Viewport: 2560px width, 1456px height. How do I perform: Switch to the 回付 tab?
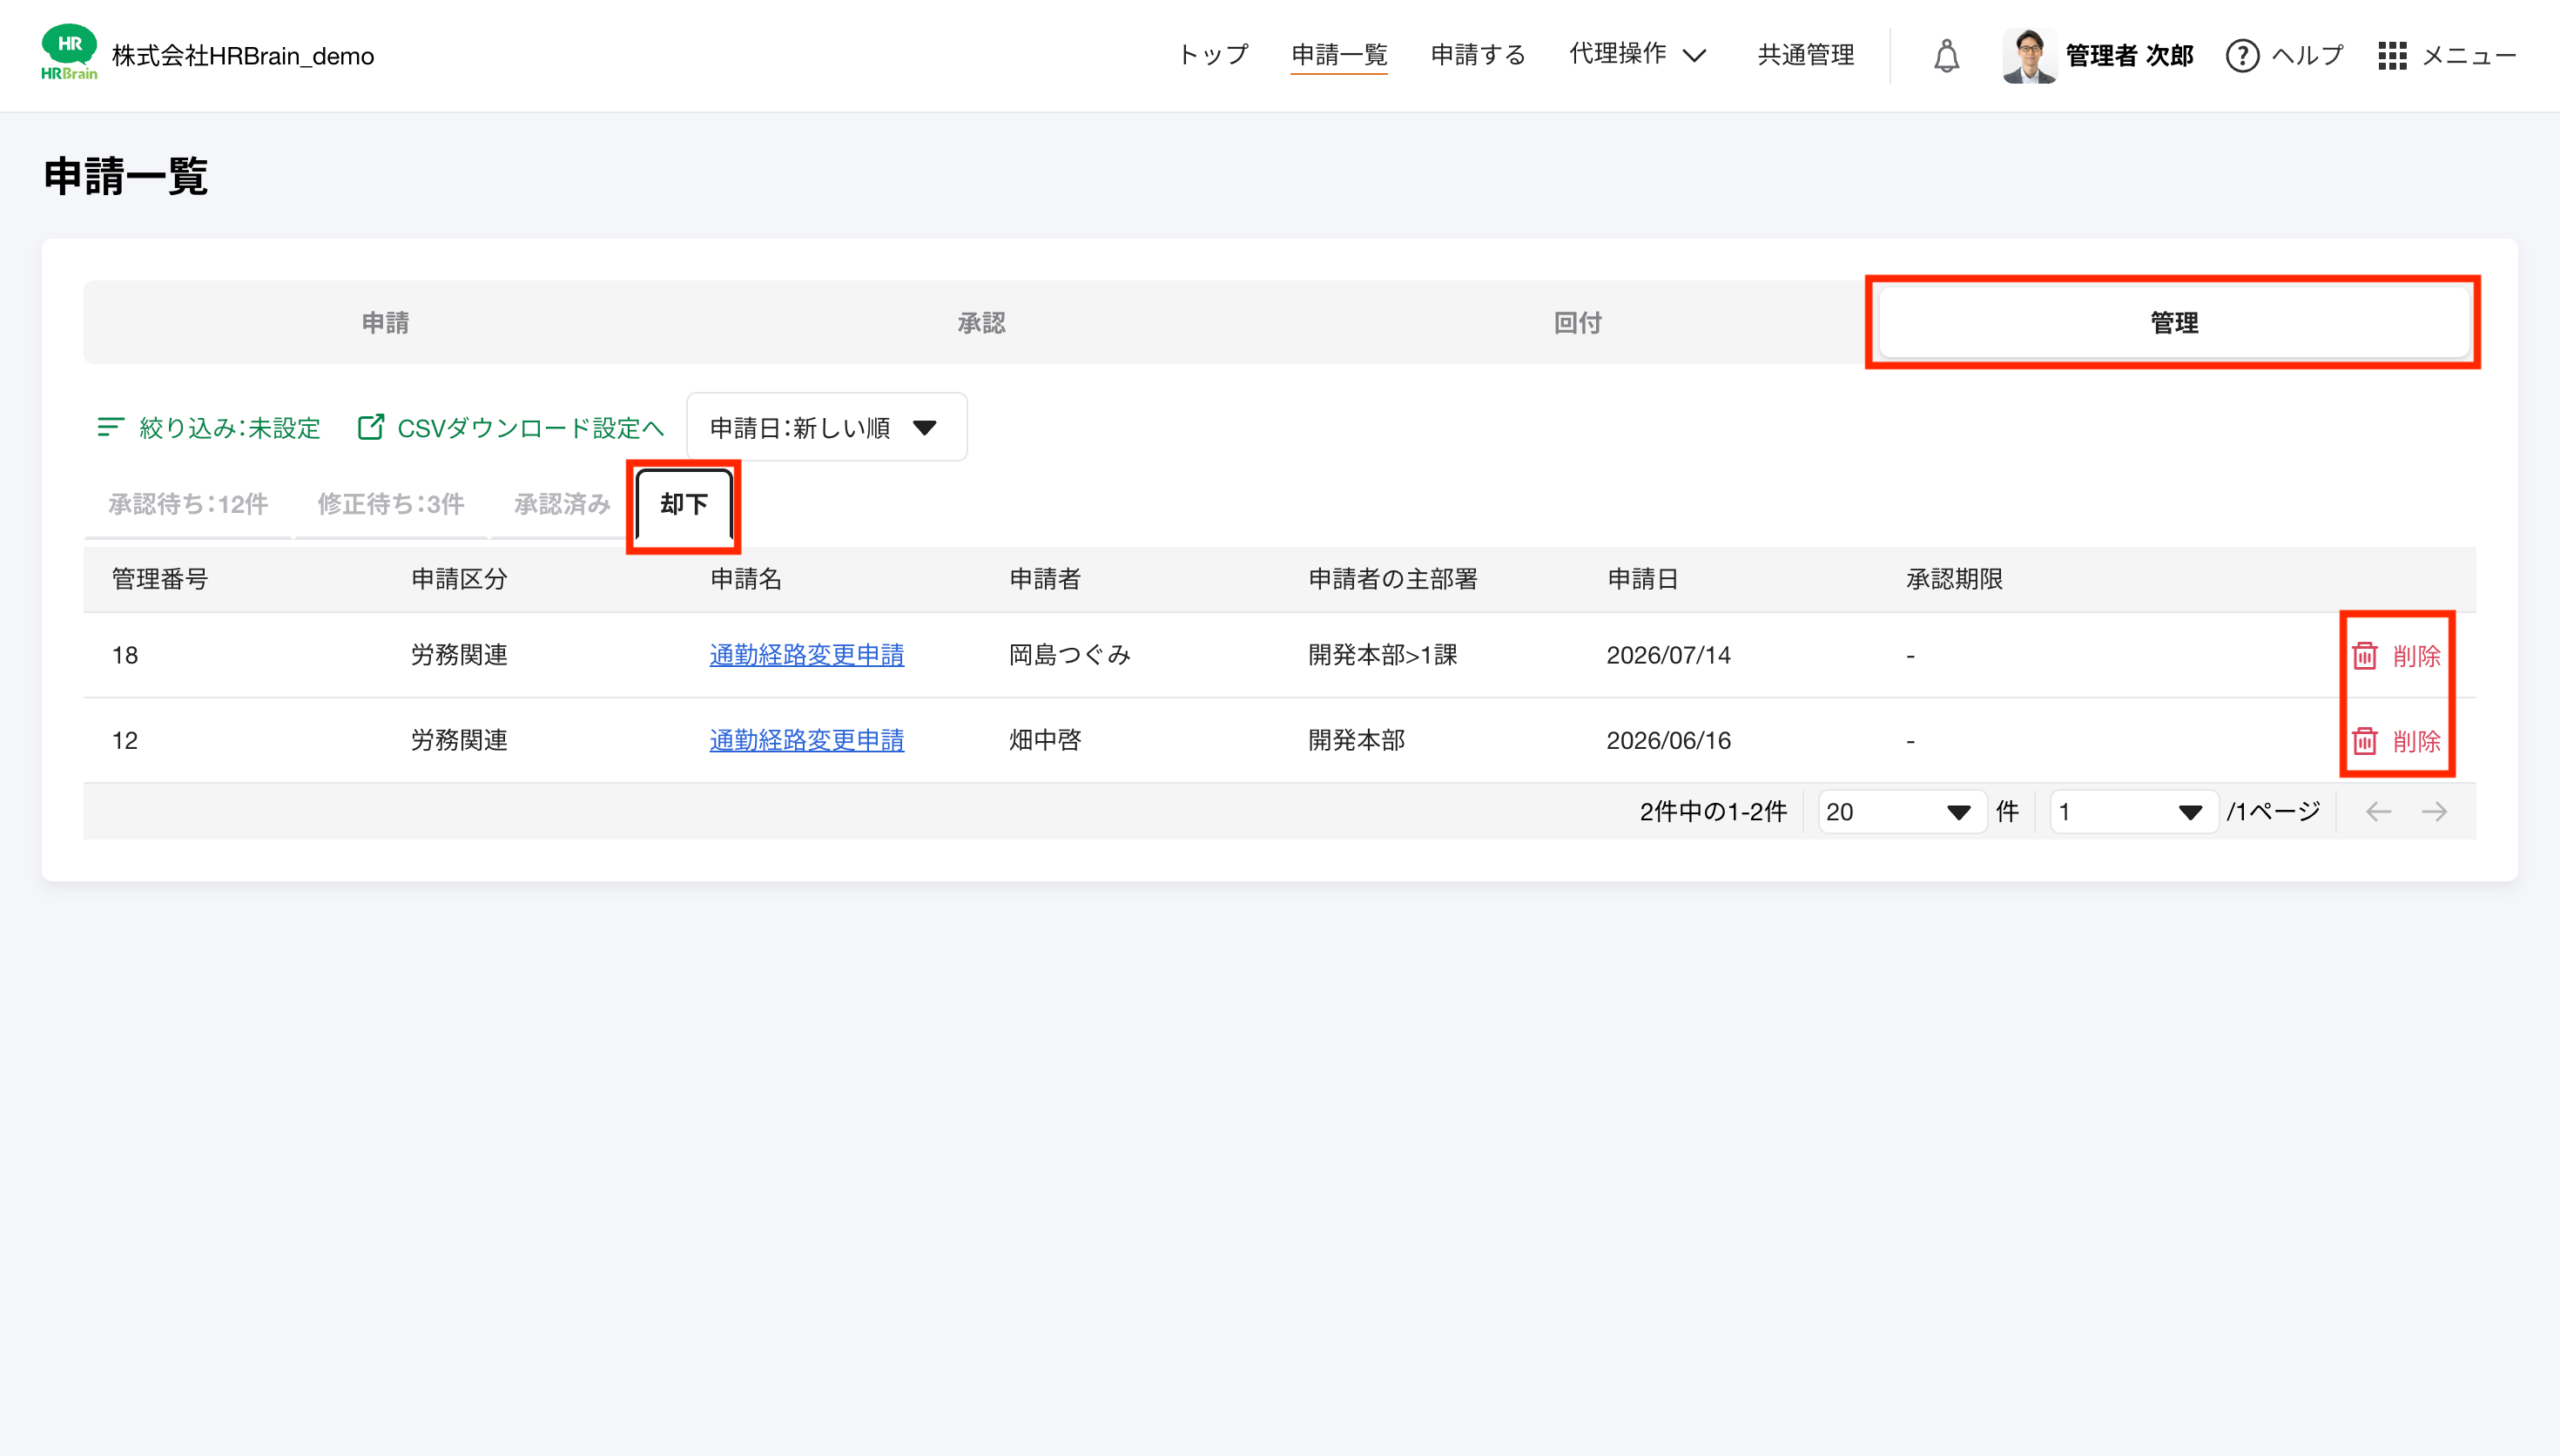point(1578,323)
